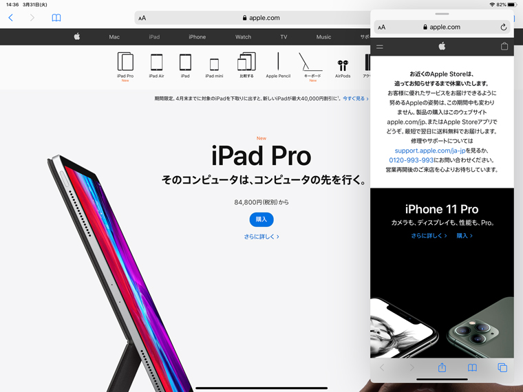Click the blue 購入 button for iPad Pro
Viewport: 523px width, 392px height.
[261, 219]
